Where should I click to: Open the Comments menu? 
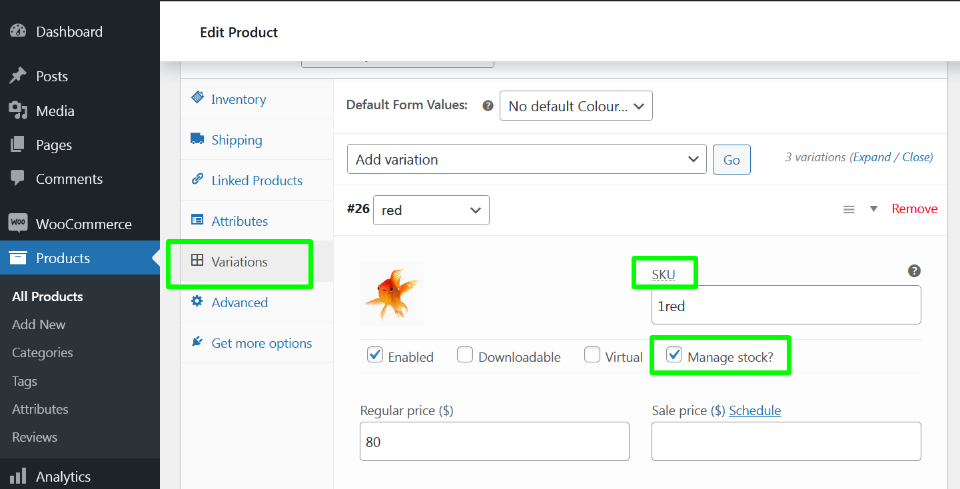[80, 179]
